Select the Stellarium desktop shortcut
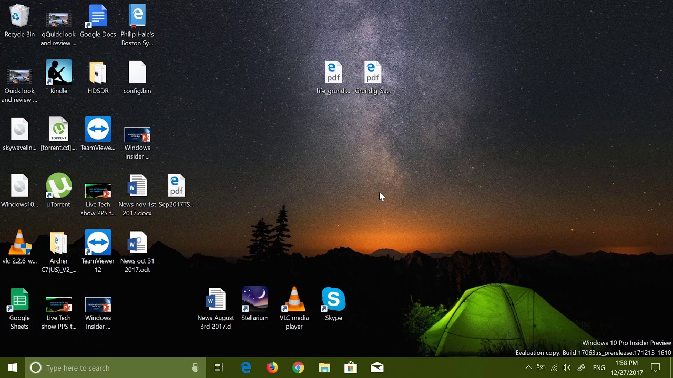Viewport: 673px width, 378px height. coord(255,304)
